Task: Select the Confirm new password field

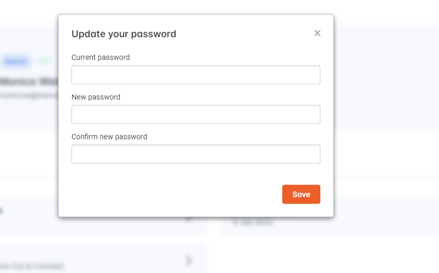Action: pyautogui.click(x=195, y=154)
